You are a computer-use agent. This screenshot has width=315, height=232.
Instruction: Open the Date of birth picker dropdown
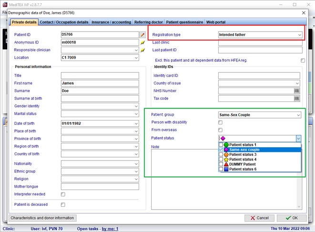coord(136,123)
